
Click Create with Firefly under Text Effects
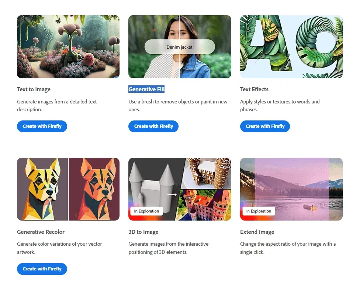pos(265,126)
